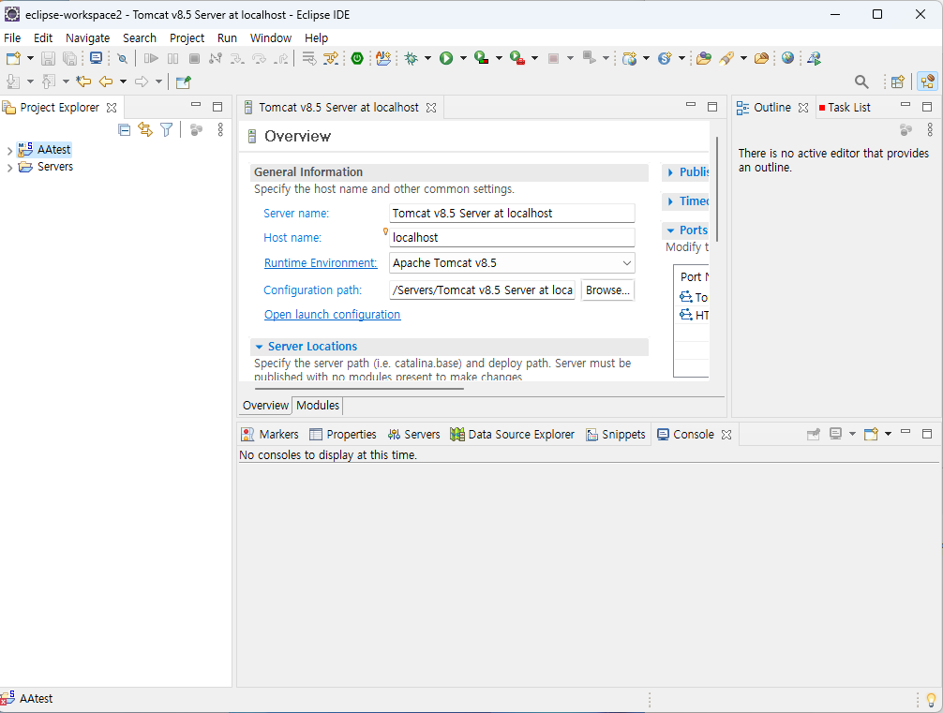
Task: Click the Host name text field
Action: pyautogui.click(x=512, y=237)
